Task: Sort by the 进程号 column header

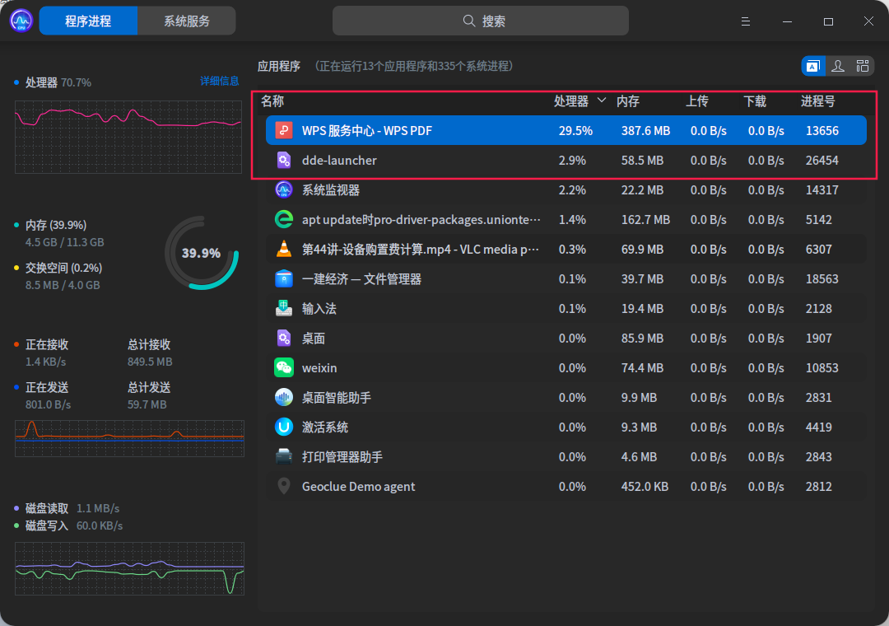Action: coord(818,101)
